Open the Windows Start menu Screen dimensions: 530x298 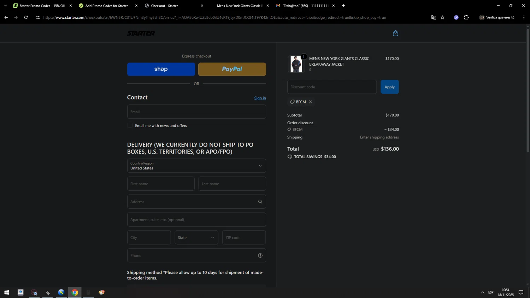(6, 292)
